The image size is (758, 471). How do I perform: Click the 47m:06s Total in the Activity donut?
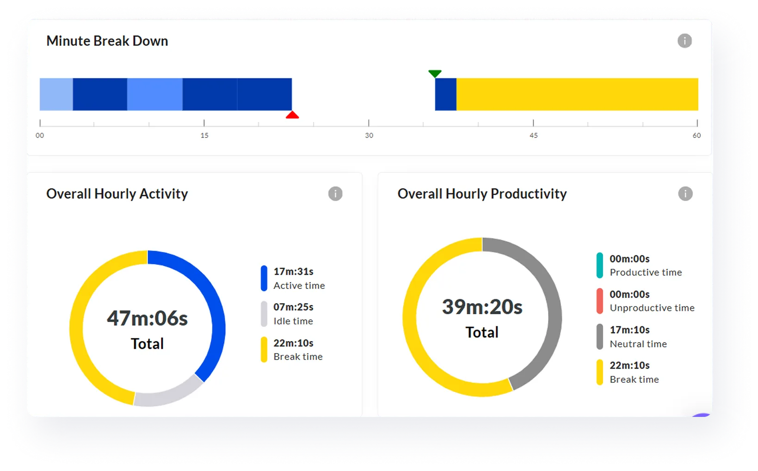point(147,318)
